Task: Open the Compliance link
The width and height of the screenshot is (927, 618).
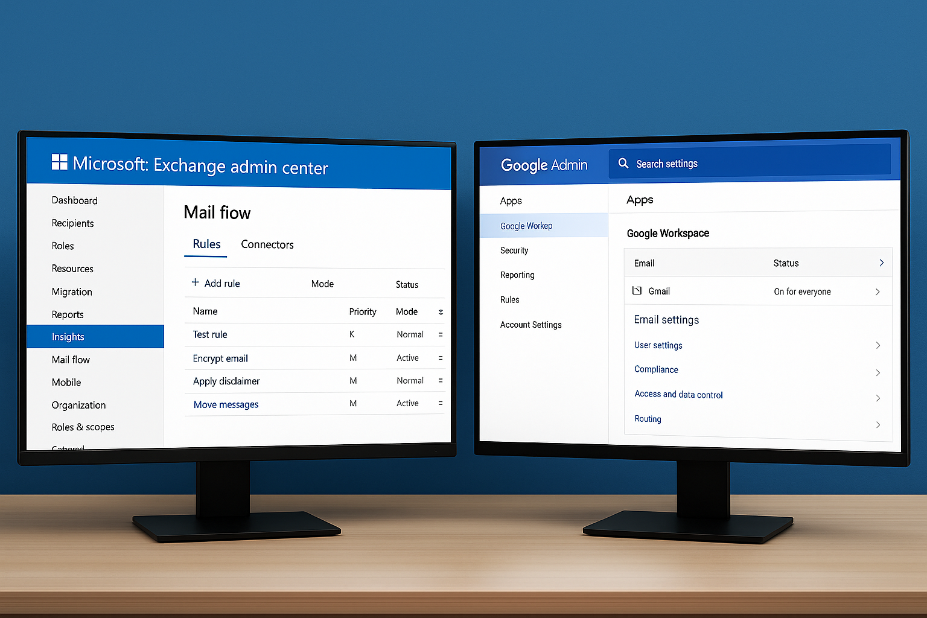Action: (656, 369)
